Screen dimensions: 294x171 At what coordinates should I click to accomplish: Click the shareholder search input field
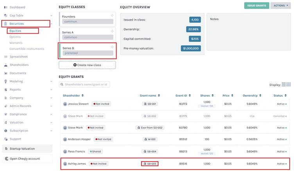tap(84, 85)
